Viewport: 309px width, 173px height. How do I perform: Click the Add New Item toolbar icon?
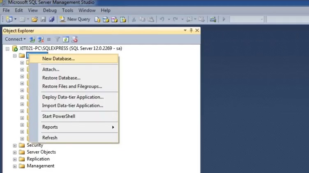(x=22, y=19)
